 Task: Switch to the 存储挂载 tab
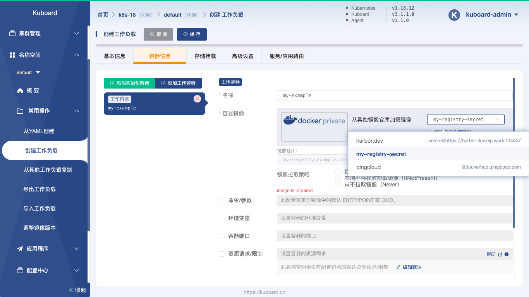point(205,56)
